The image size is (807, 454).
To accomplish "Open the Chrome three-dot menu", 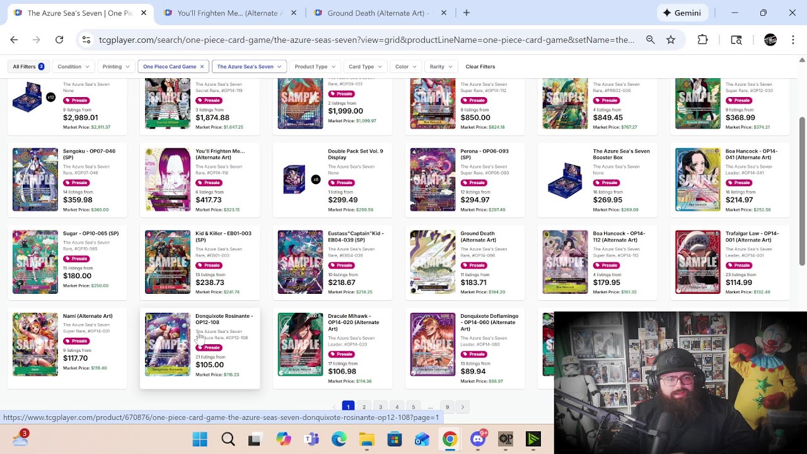I will pos(793,40).
